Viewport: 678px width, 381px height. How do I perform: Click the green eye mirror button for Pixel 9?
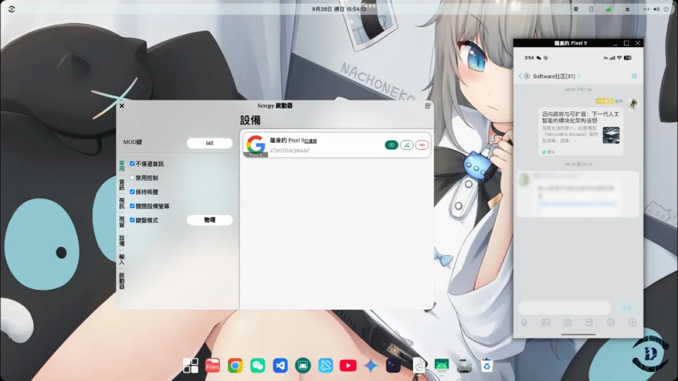391,145
